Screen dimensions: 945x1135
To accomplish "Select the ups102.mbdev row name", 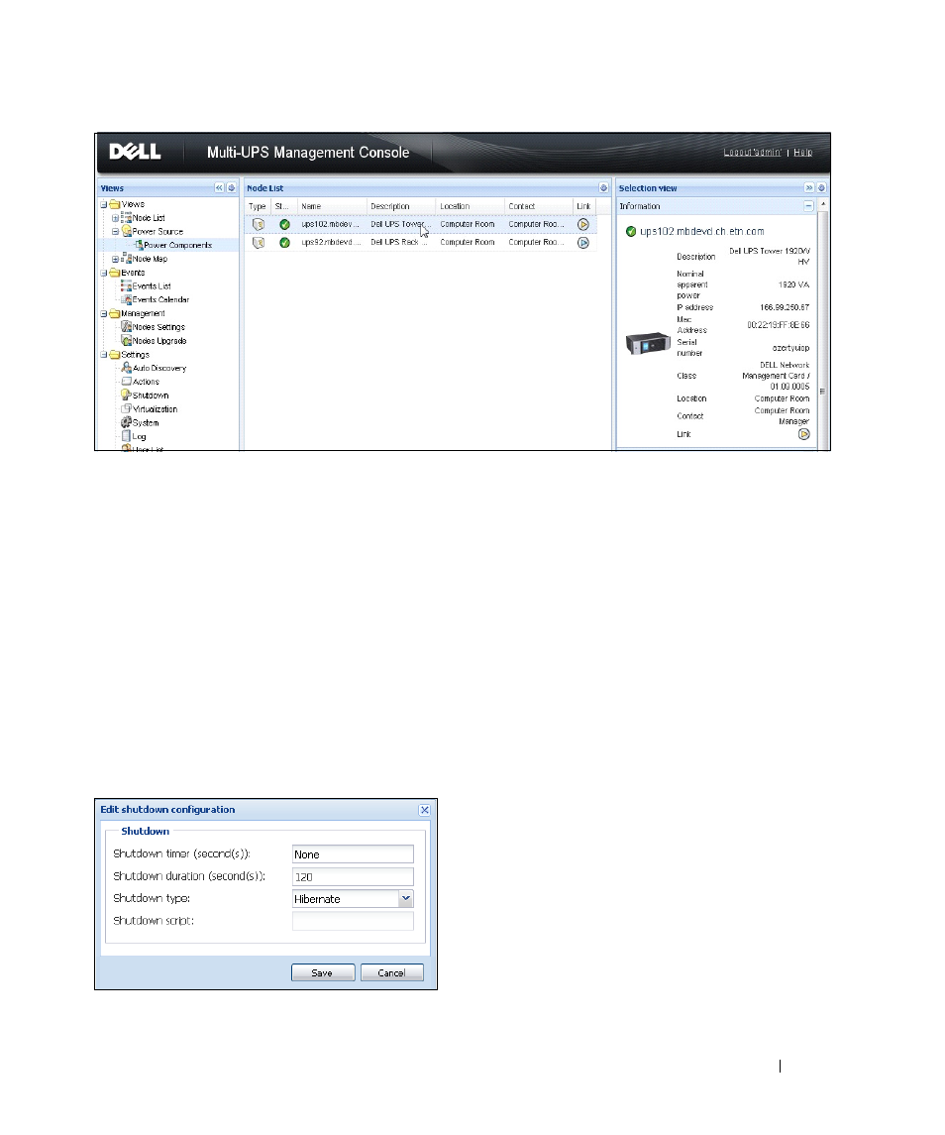I will (330, 224).
